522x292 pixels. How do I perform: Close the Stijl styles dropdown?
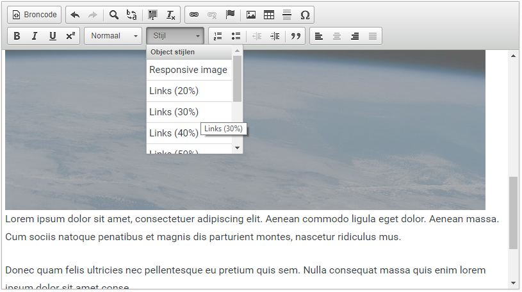pos(175,36)
